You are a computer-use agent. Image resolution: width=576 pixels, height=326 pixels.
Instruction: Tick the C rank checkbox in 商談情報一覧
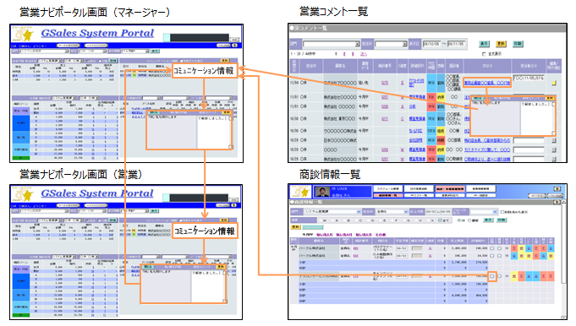click(x=357, y=220)
